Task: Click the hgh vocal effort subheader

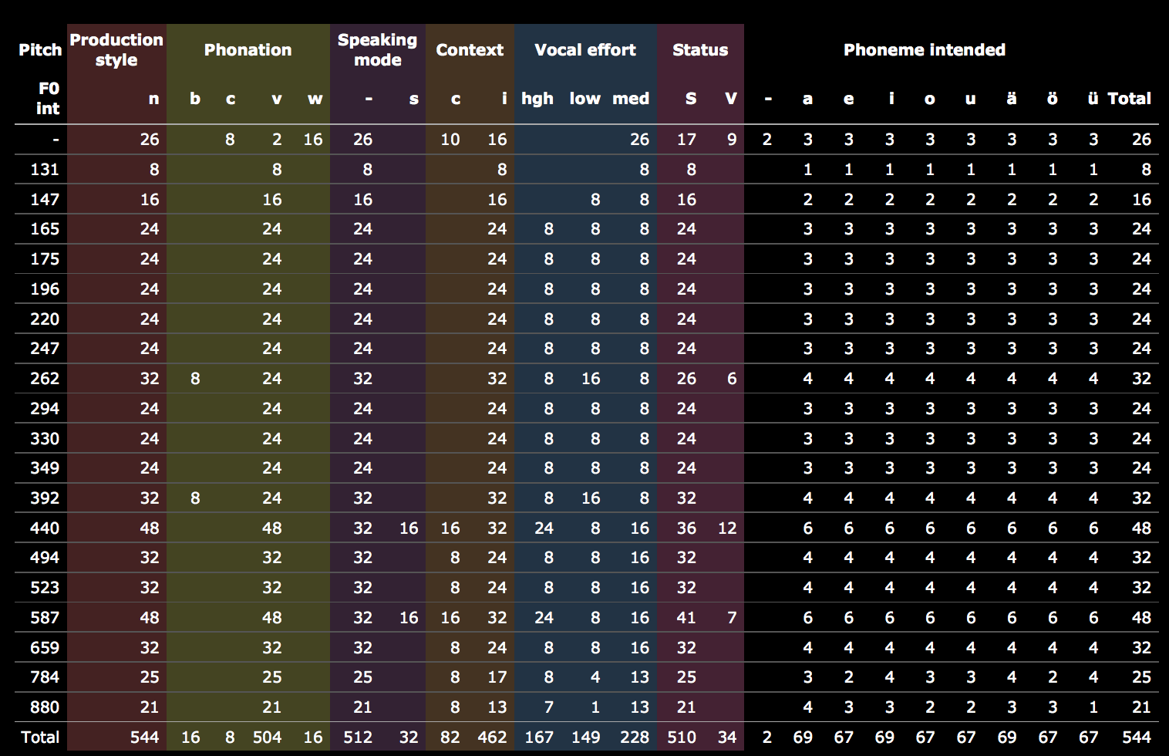Action: click(537, 99)
